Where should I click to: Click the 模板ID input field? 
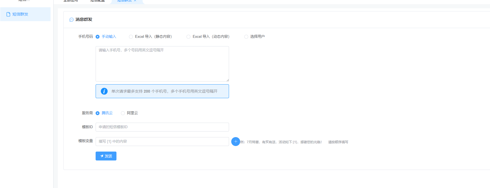click(x=162, y=127)
